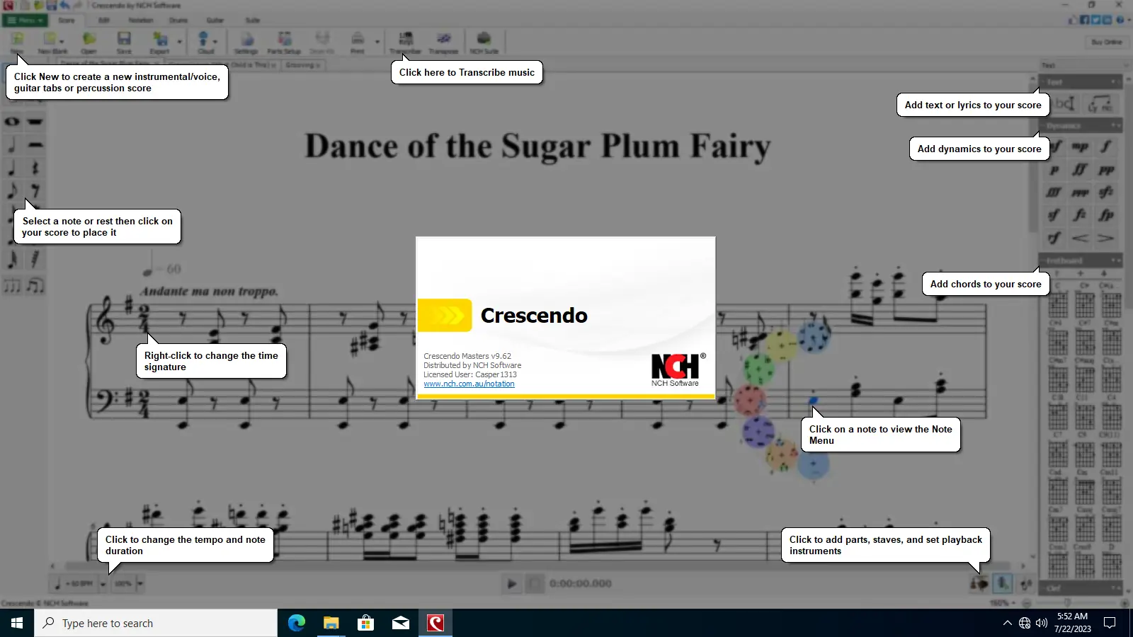This screenshot has height=637, width=1133.
Task: Open the Cloud dropdown arrow
Action: click(216, 42)
